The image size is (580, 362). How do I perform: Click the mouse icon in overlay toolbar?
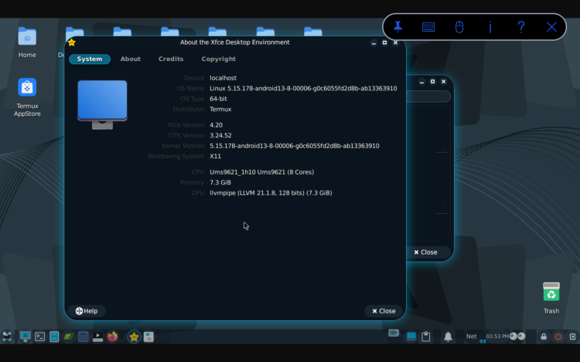[459, 27]
